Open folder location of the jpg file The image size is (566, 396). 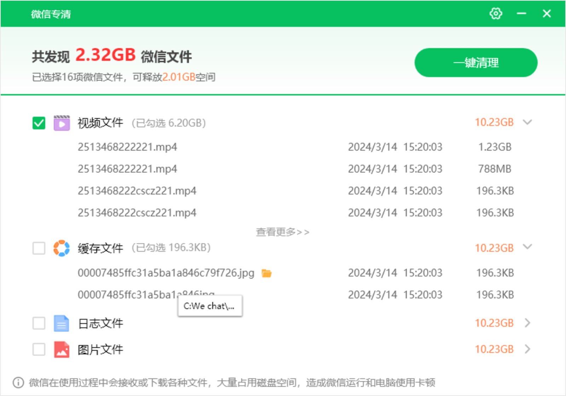tap(266, 273)
